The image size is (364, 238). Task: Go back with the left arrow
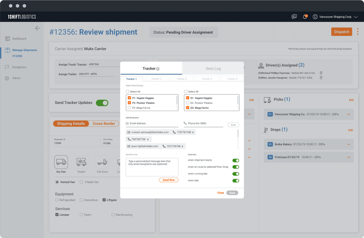38,28
